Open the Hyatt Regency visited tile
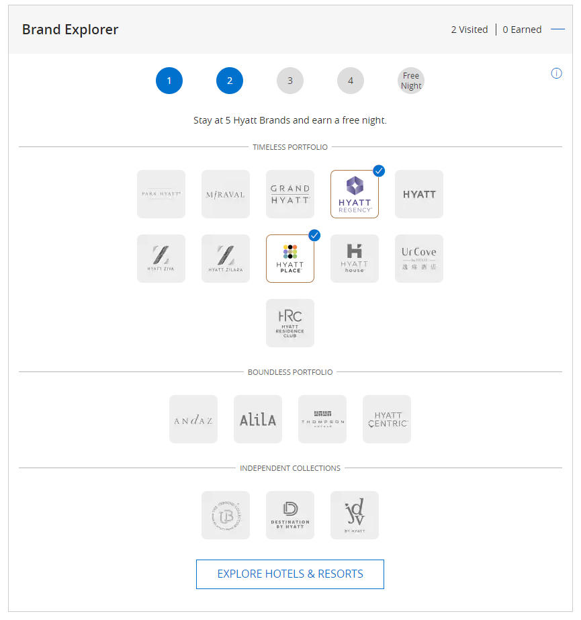The height and width of the screenshot is (620, 581). pos(355,194)
